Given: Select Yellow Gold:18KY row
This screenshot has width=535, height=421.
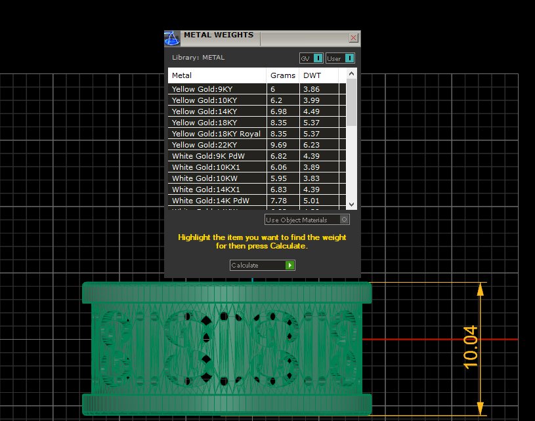Looking at the screenshot, I should click(x=257, y=123).
